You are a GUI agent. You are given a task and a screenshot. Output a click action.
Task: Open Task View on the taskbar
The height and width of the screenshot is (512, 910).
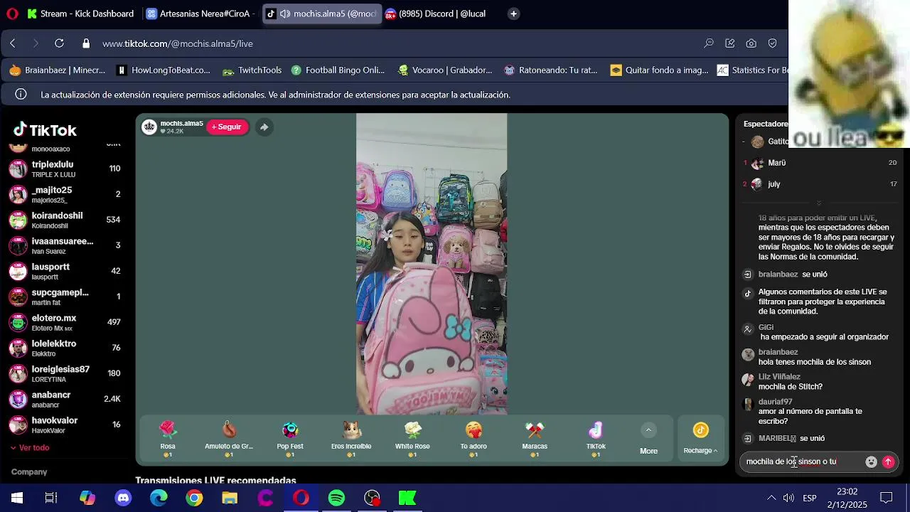51,498
